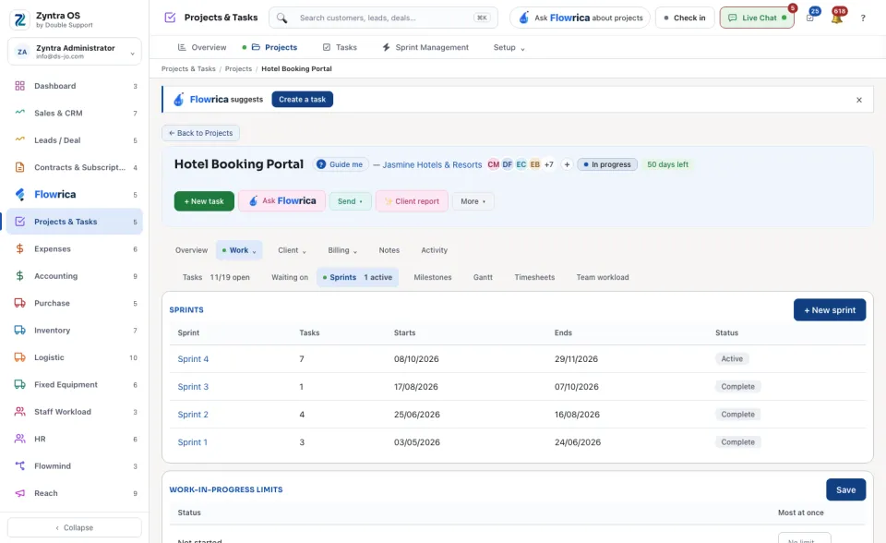The height and width of the screenshot is (543, 886).
Task: Click the Logistic truck icon
Action: 19,357
